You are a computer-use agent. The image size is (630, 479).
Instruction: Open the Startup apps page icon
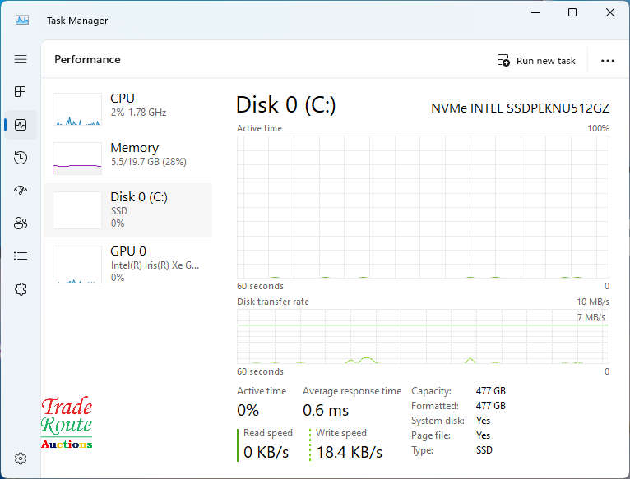pos(21,191)
